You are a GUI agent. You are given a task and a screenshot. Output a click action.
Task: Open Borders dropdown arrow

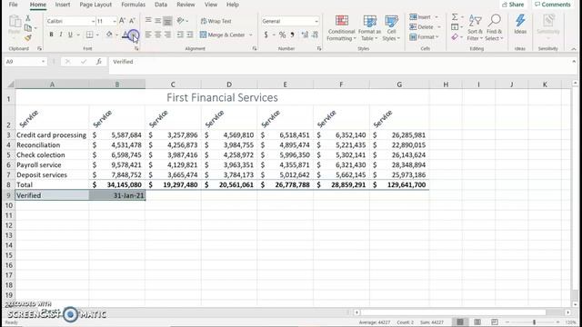(x=97, y=35)
